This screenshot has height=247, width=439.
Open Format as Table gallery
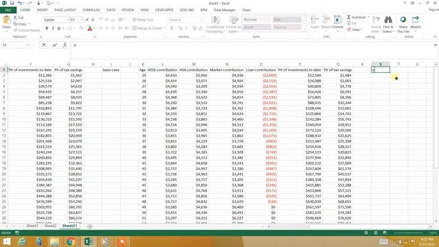[233, 25]
